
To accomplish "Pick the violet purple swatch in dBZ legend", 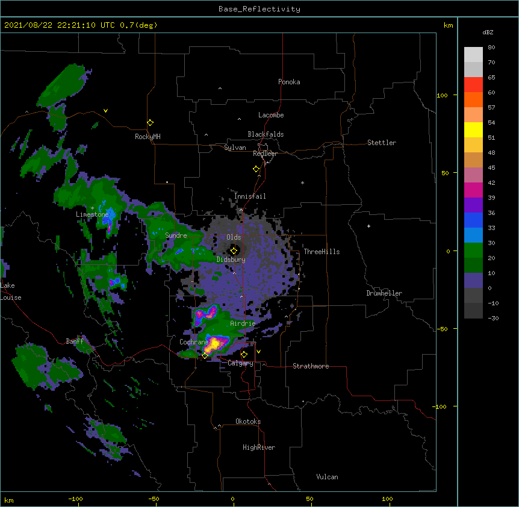I will (473, 205).
